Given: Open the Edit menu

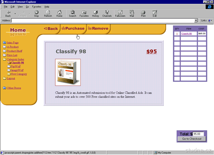Looking at the screenshot, I should 13,7.
